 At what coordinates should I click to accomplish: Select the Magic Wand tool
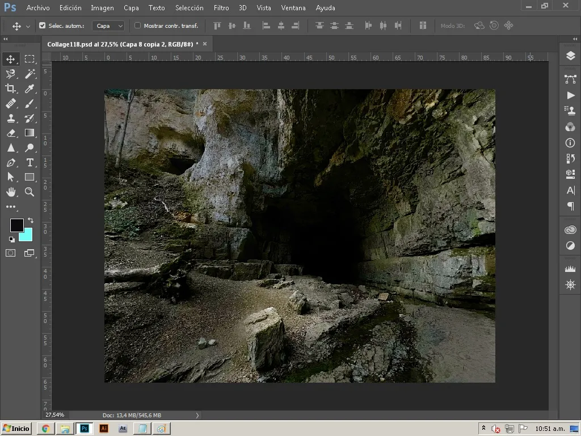30,74
